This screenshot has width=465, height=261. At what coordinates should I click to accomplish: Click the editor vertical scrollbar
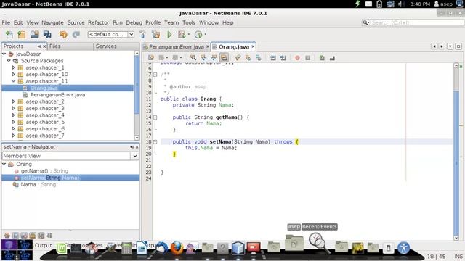456,152
